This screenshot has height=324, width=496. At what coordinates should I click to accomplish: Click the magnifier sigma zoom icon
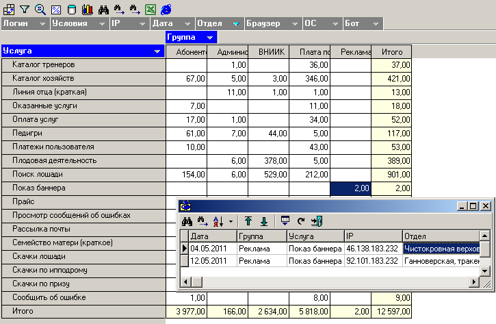pos(40,10)
